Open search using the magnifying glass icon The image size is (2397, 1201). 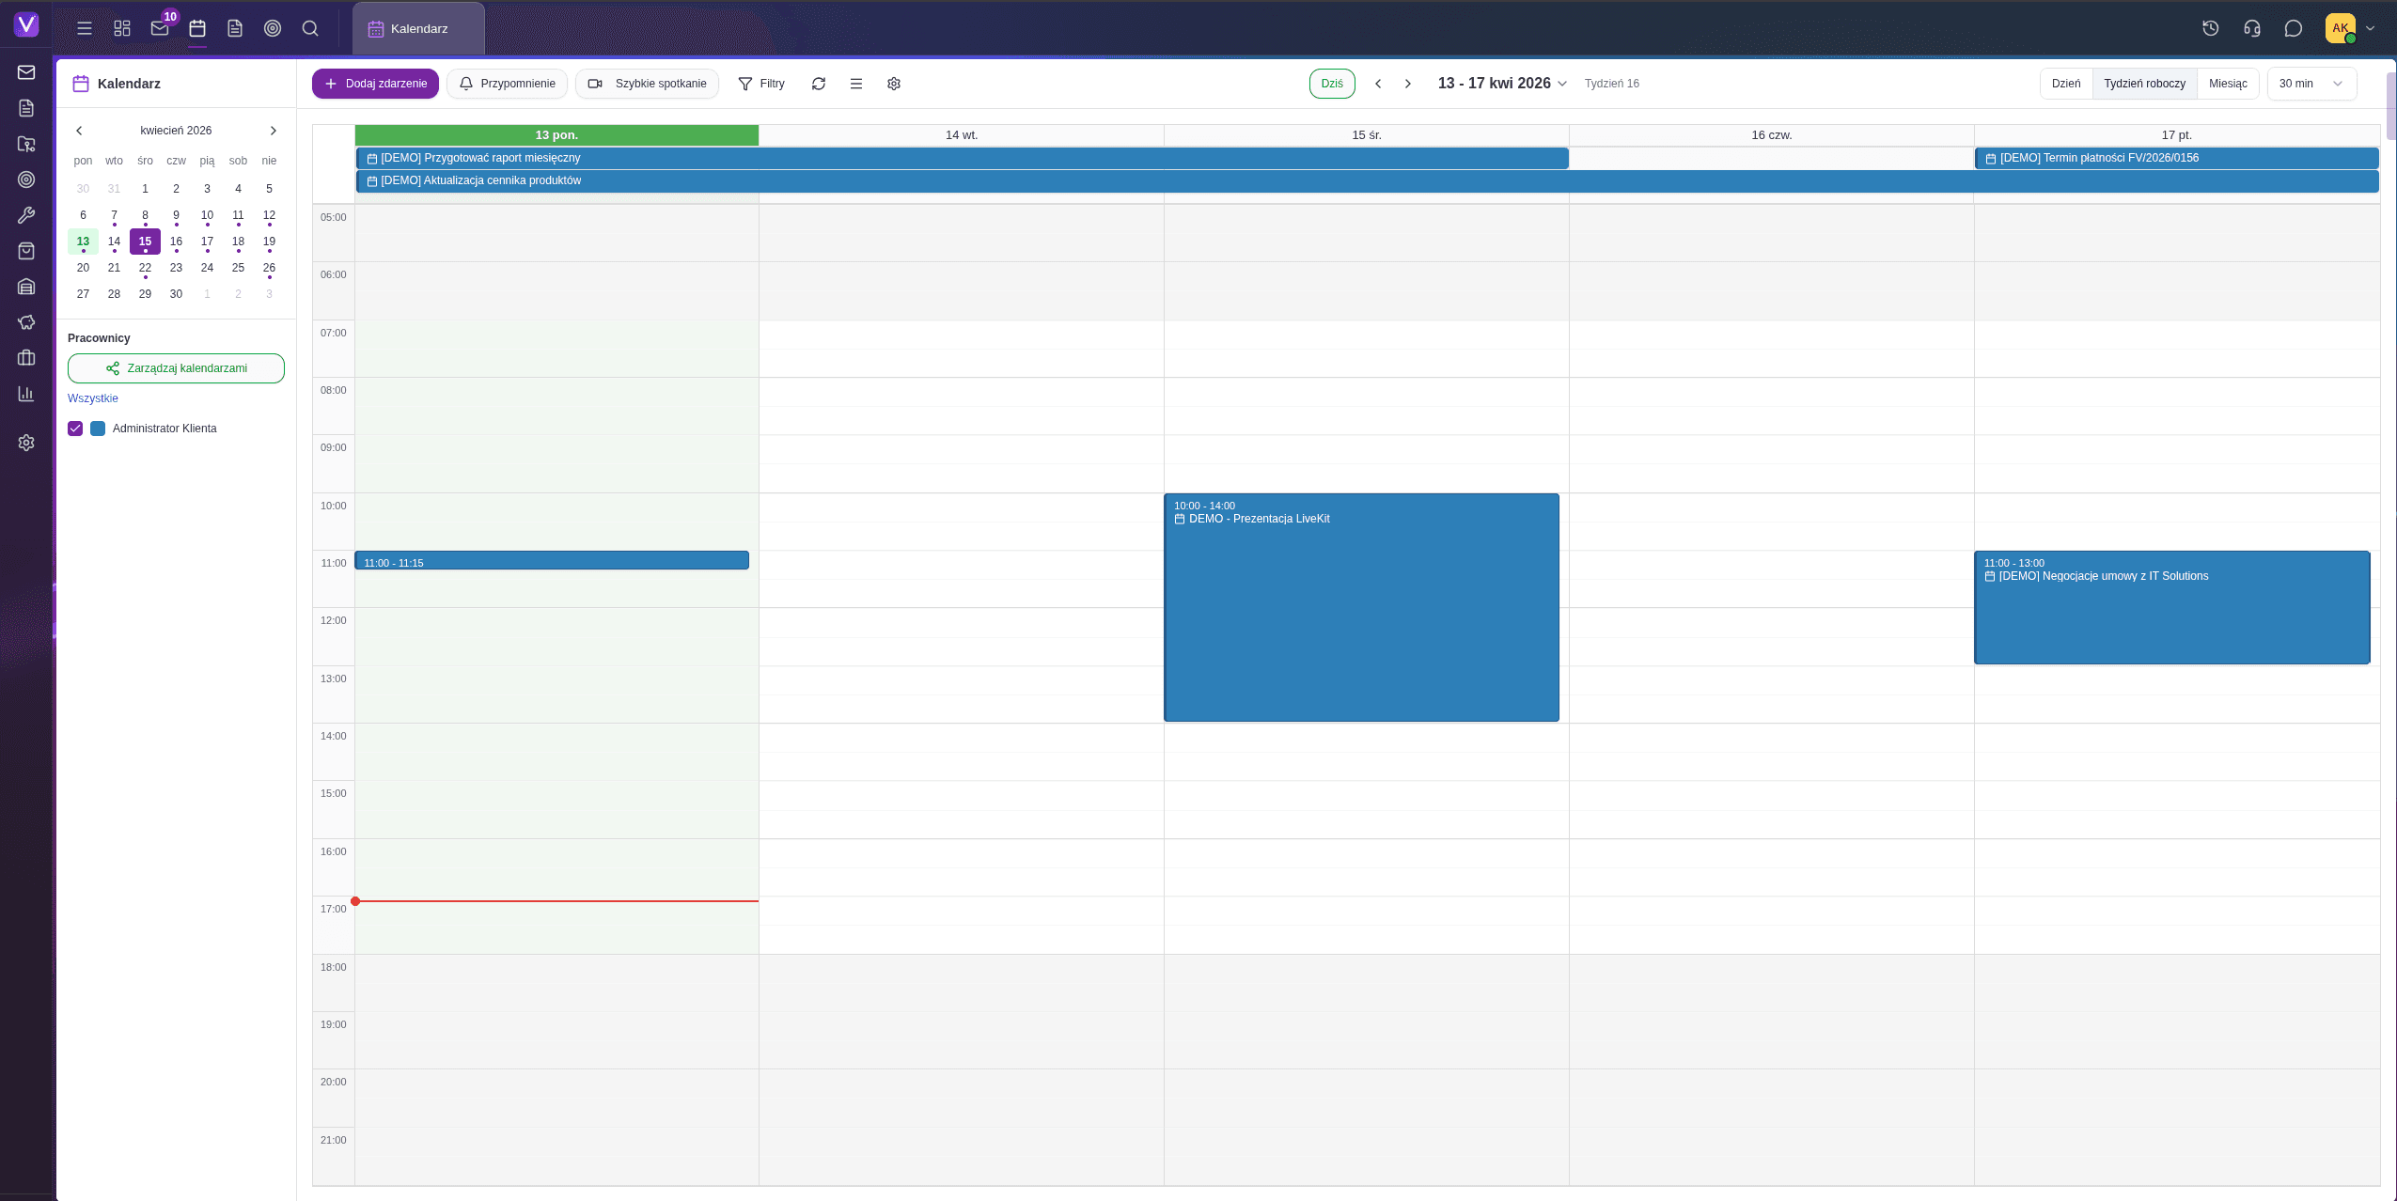point(310,28)
